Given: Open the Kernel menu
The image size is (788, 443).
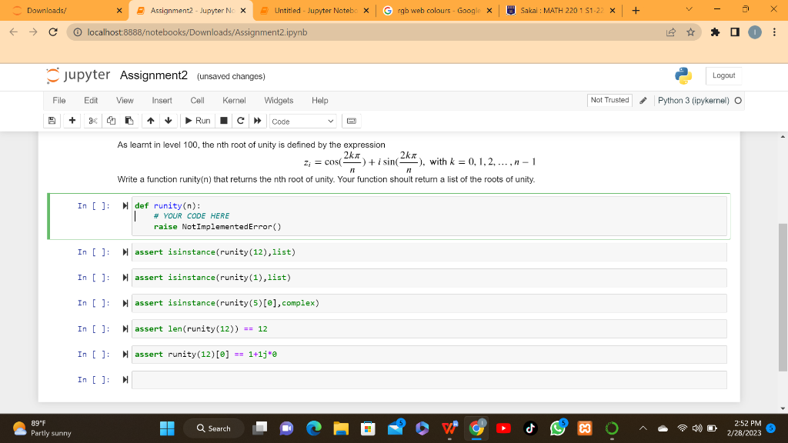Looking at the screenshot, I should [x=234, y=100].
